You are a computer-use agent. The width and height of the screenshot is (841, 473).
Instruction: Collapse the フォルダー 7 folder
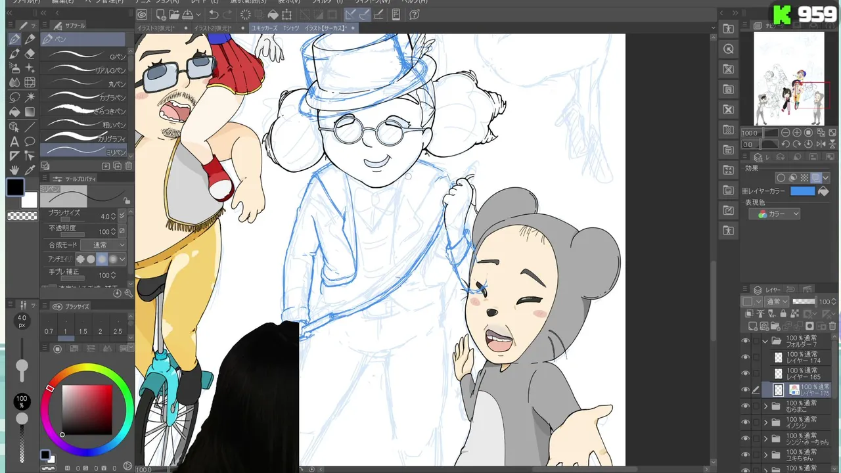[765, 342]
